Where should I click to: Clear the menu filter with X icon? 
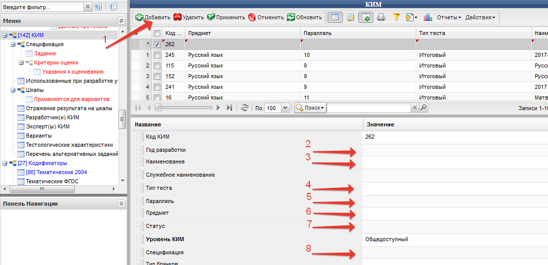tap(88, 6)
